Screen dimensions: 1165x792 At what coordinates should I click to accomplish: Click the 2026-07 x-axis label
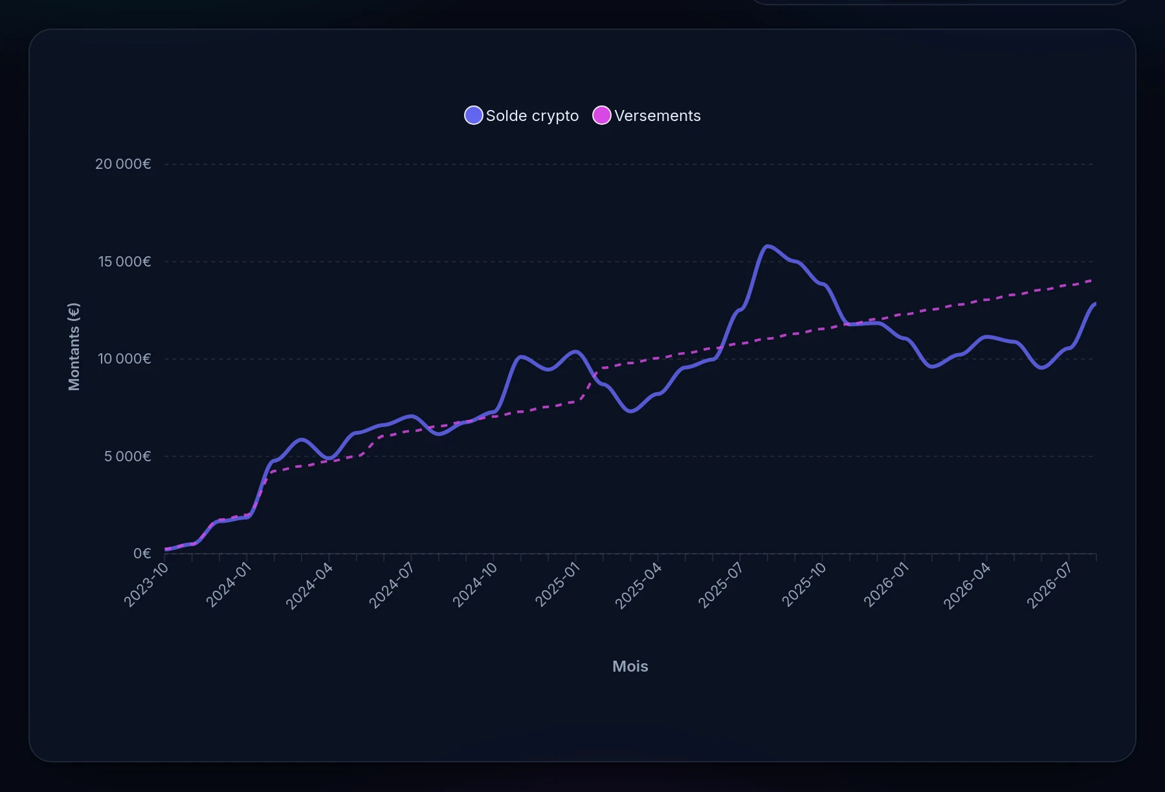point(1050,585)
